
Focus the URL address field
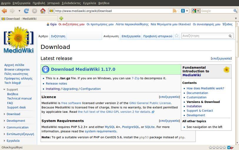click(x=112, y=11)
